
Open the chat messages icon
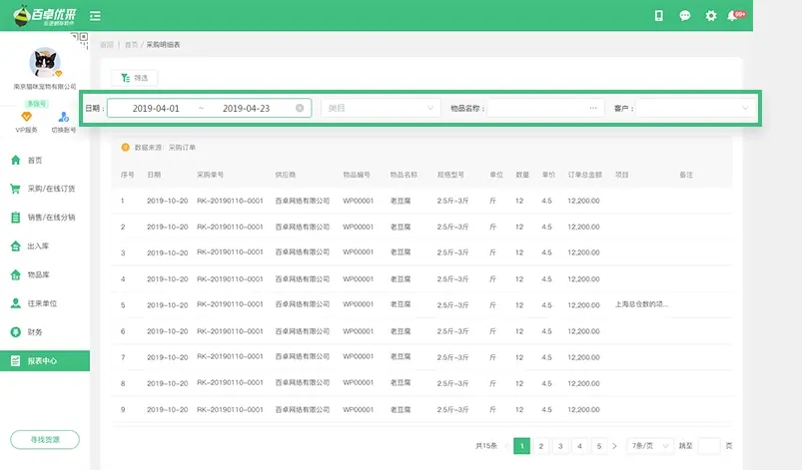[685, 16]
